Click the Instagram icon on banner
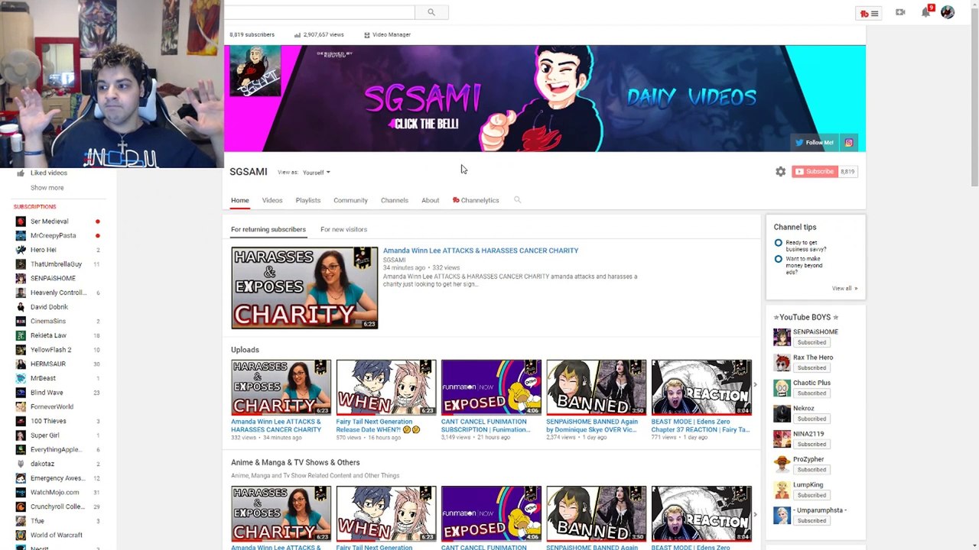The image size is (979, 550). pyautogui.click(x=849, y=143)
